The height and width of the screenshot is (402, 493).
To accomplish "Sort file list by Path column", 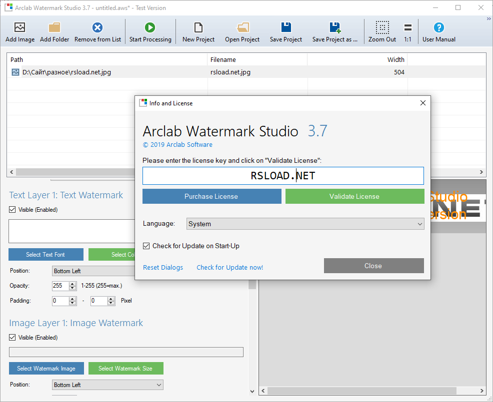I will click(107, 59).
